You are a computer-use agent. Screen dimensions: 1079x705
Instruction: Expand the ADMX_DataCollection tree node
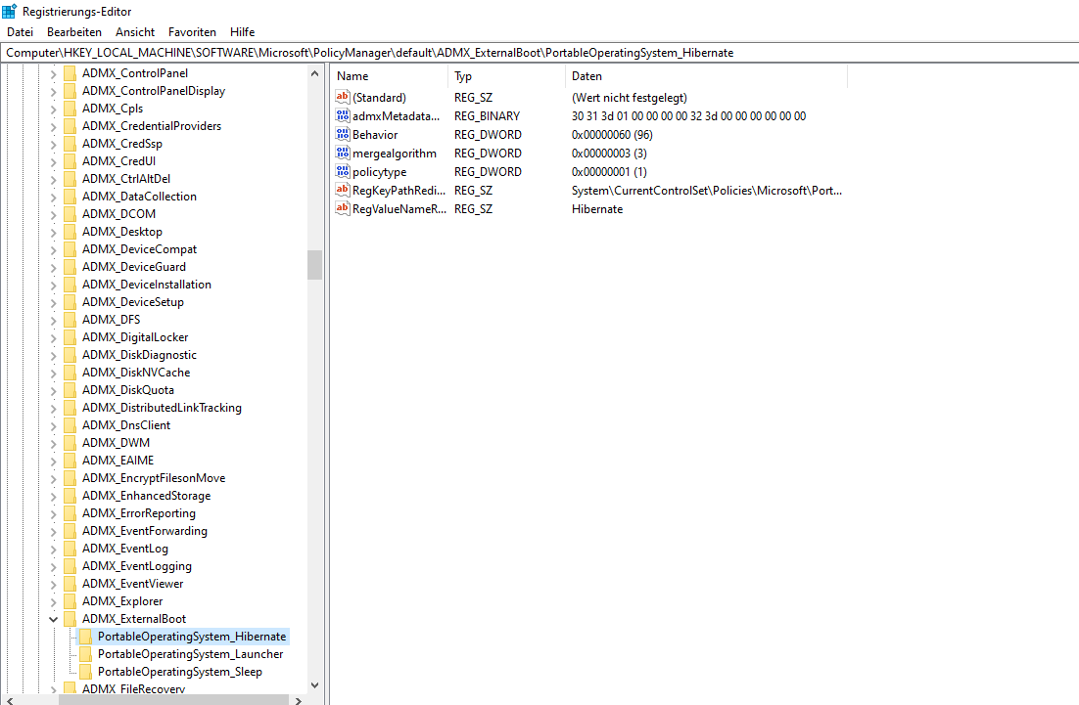[54, 197]
